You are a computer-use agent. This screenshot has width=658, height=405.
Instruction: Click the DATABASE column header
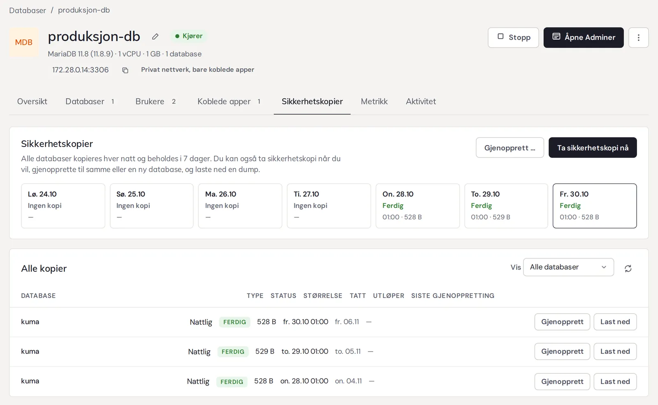tap(38, 296)
